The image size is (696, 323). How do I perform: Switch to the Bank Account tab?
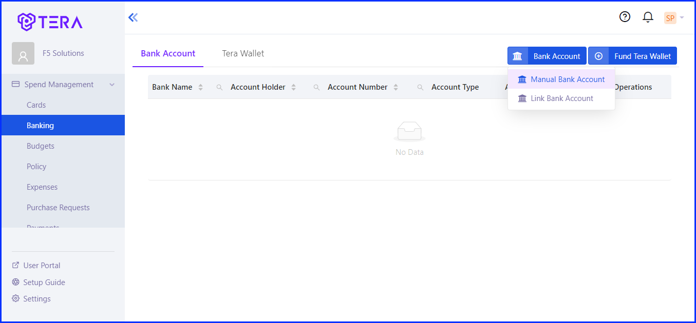pyautogui.click(x=168, y=53)
